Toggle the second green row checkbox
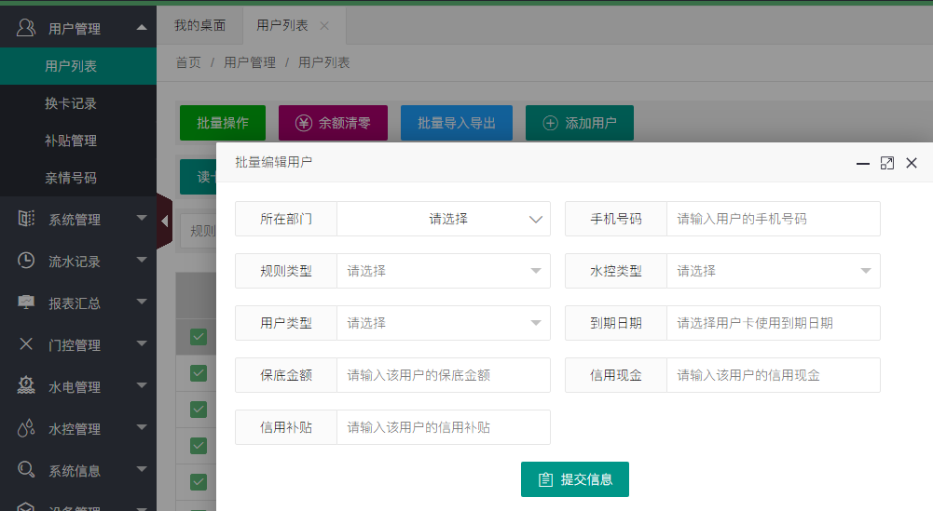Image resolution: width=933 pixels, height=511 pixels. [199, 373]
